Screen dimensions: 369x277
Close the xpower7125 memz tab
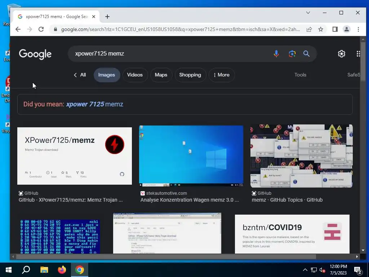94,17
